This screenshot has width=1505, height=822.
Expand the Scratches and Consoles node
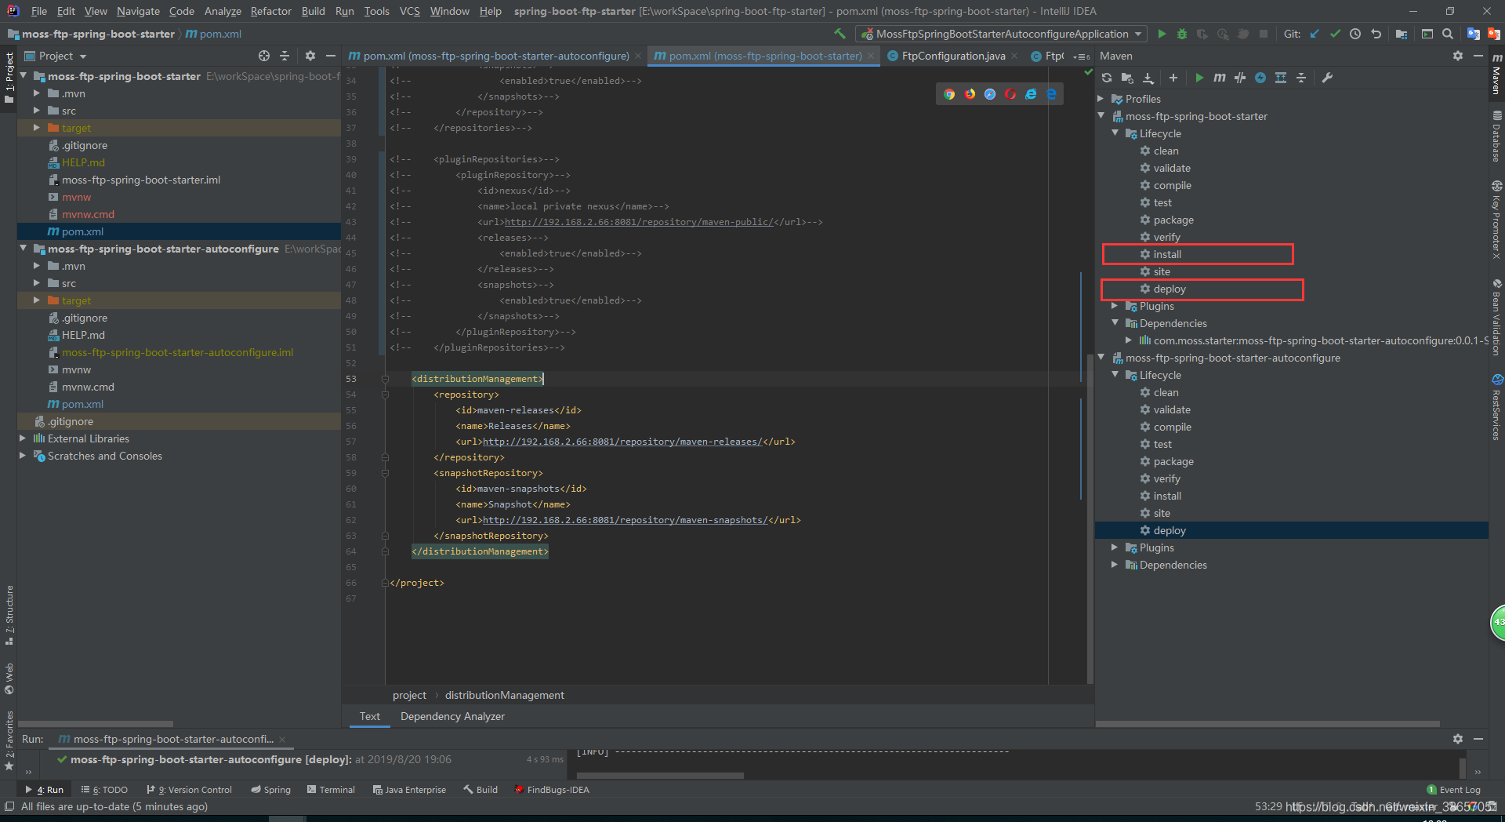click(23, 456)
